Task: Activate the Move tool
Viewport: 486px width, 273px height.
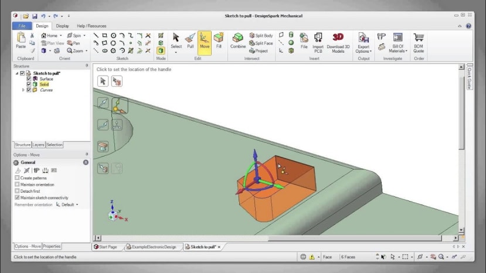Action: 205,43
